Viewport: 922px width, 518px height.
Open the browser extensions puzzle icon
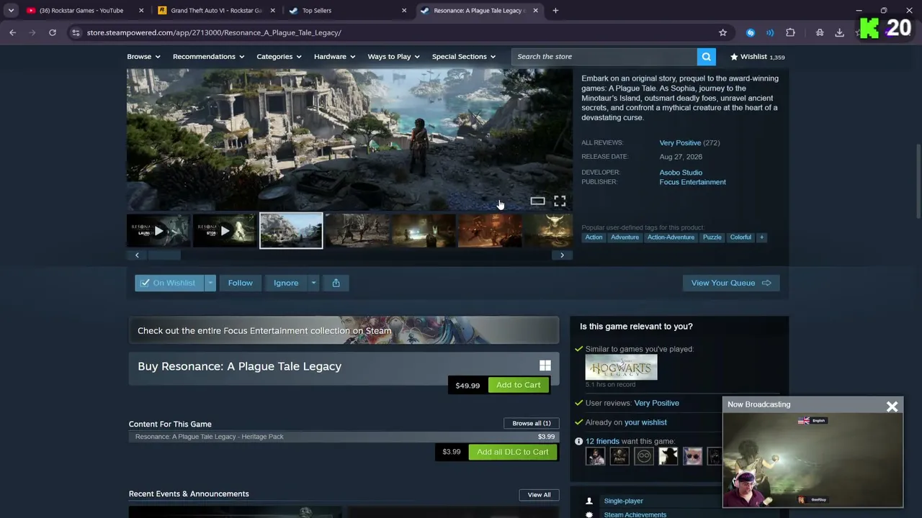(x=790, y=32)
